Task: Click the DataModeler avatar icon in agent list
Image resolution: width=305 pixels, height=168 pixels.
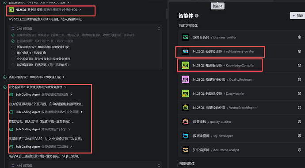Action: point(185,94)
